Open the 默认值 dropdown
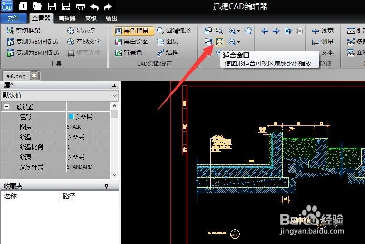The image size is (365, 244). point(115,95)
